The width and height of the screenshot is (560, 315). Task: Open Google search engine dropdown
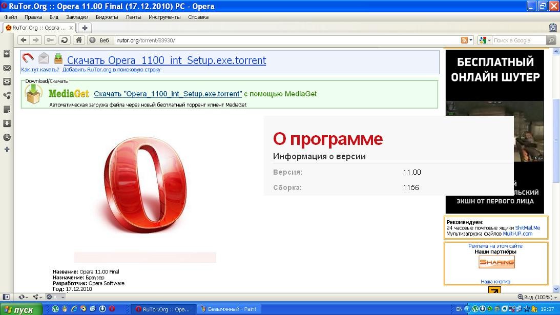pos(485,40)
